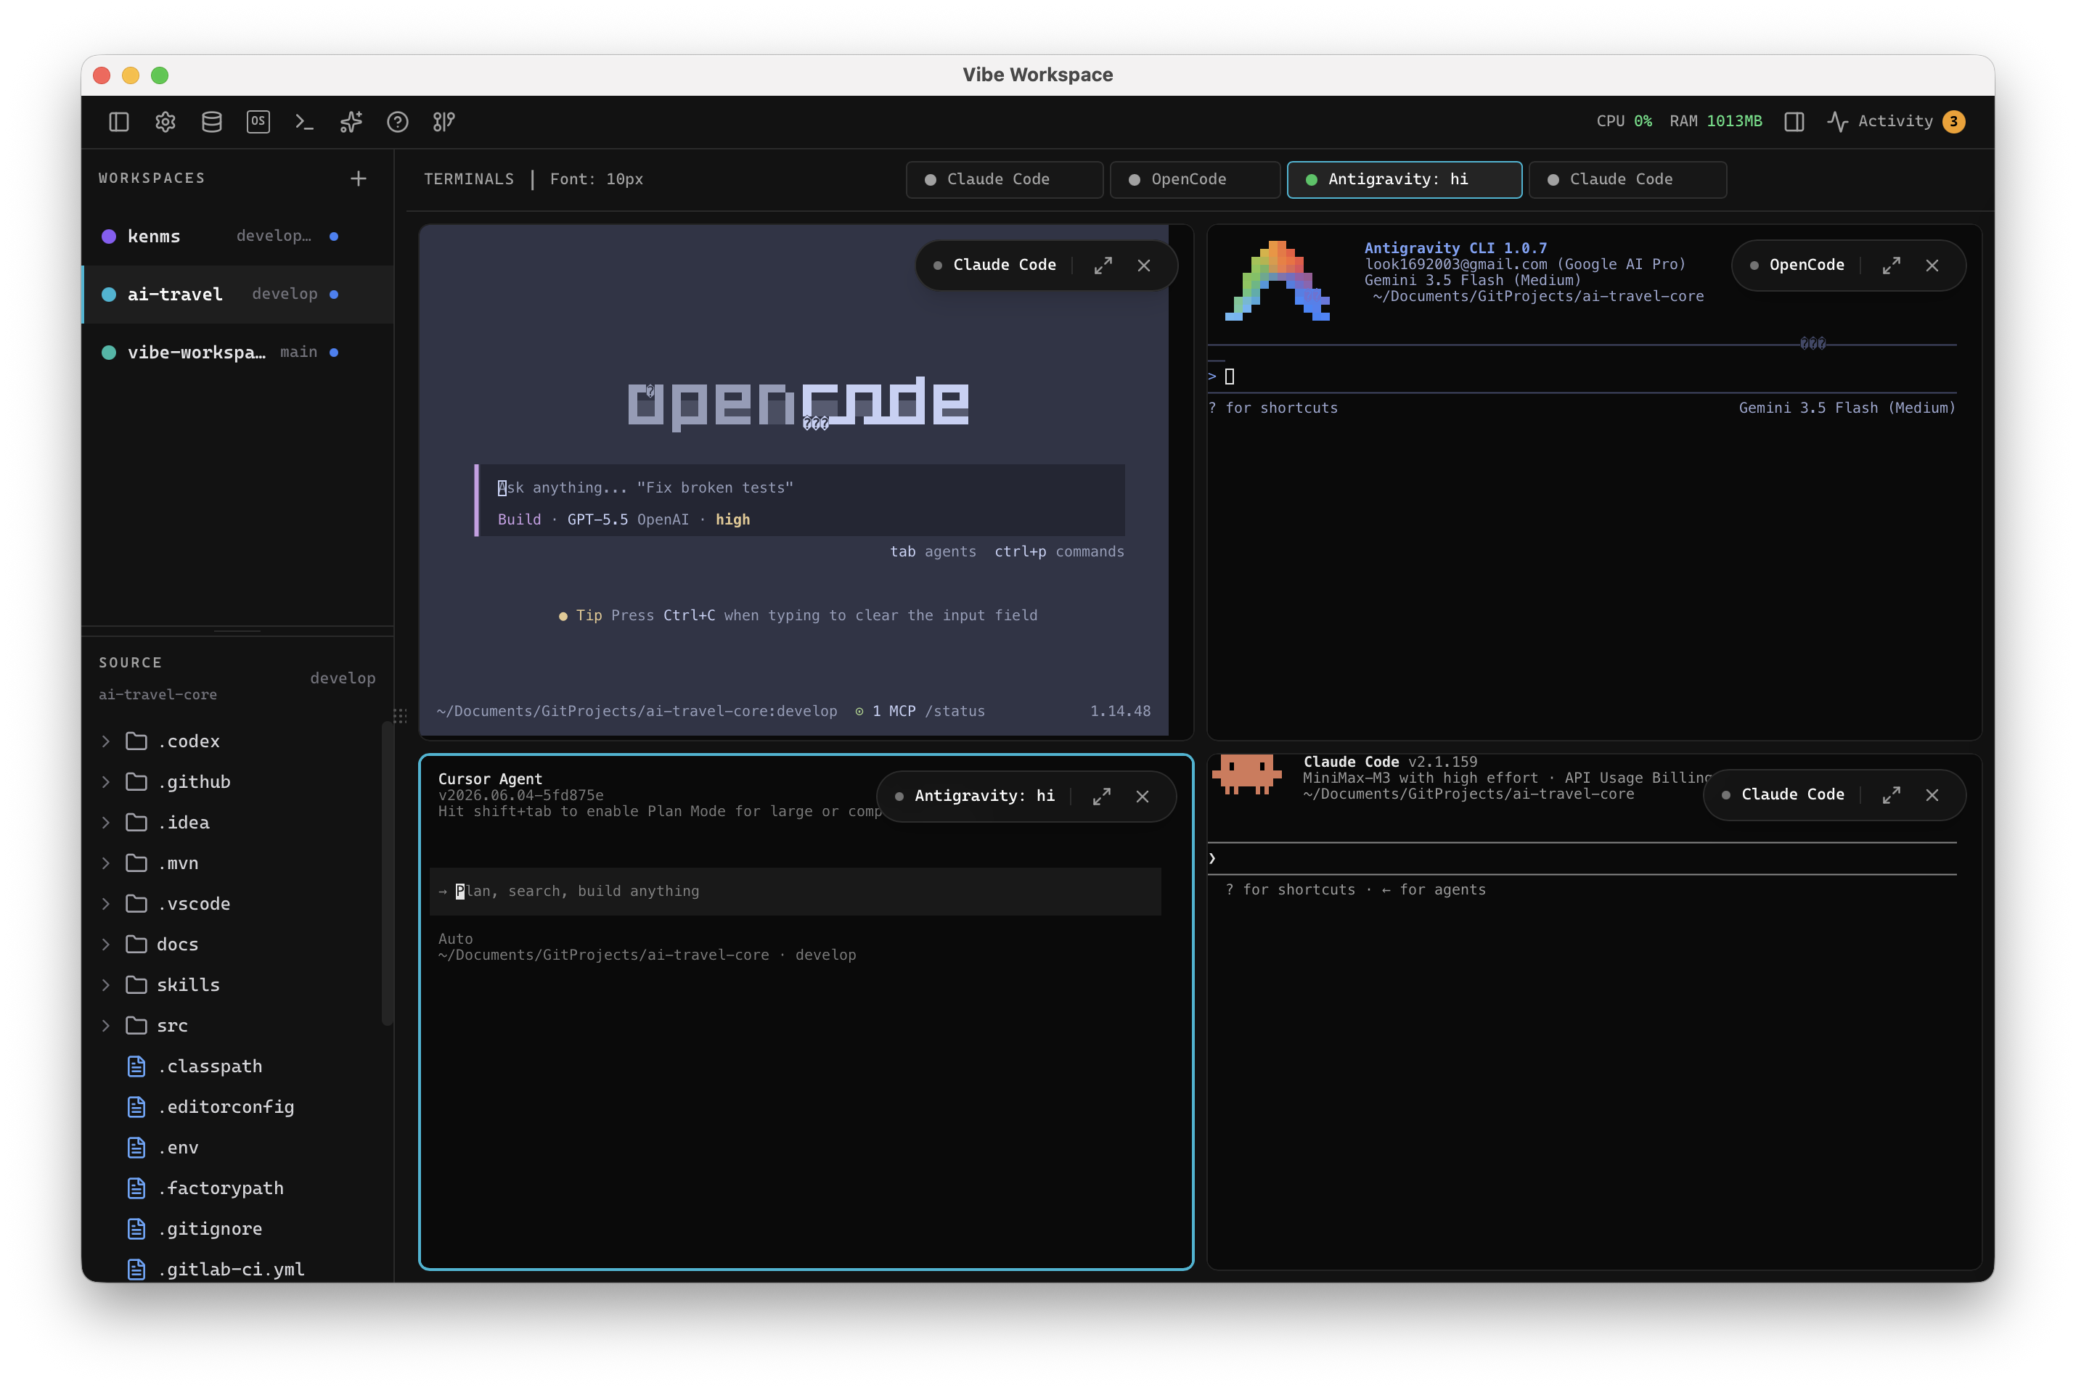Click the git branches icon in toolbar
The height and width of the screenshot is (1390, 2076).
(444, 121)
